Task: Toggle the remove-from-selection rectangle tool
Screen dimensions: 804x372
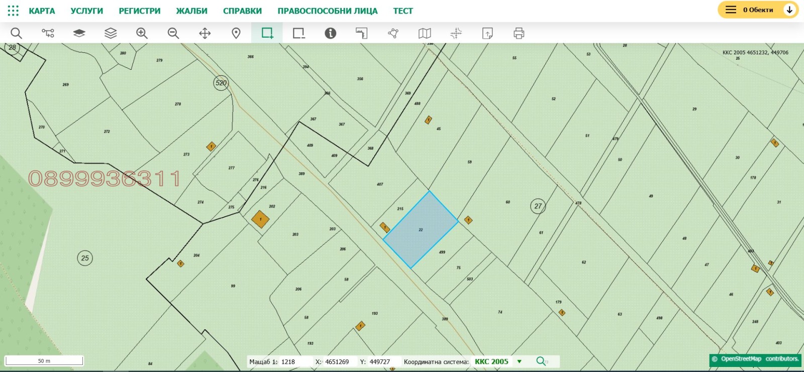Action: pos(299,33)
